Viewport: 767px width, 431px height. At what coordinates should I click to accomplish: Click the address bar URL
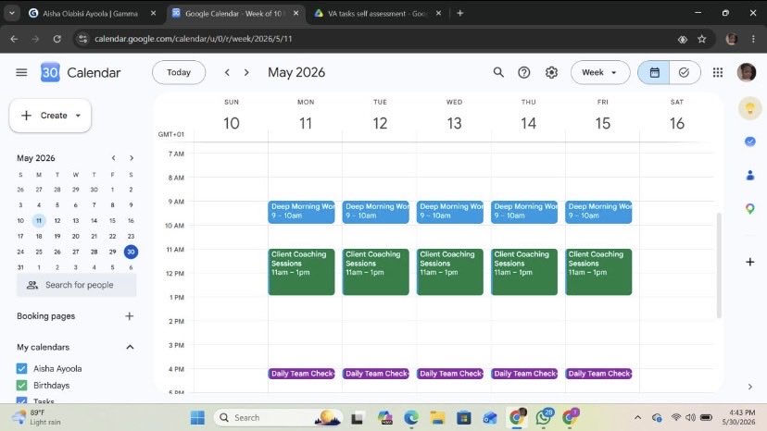click(x=194, y=39)
